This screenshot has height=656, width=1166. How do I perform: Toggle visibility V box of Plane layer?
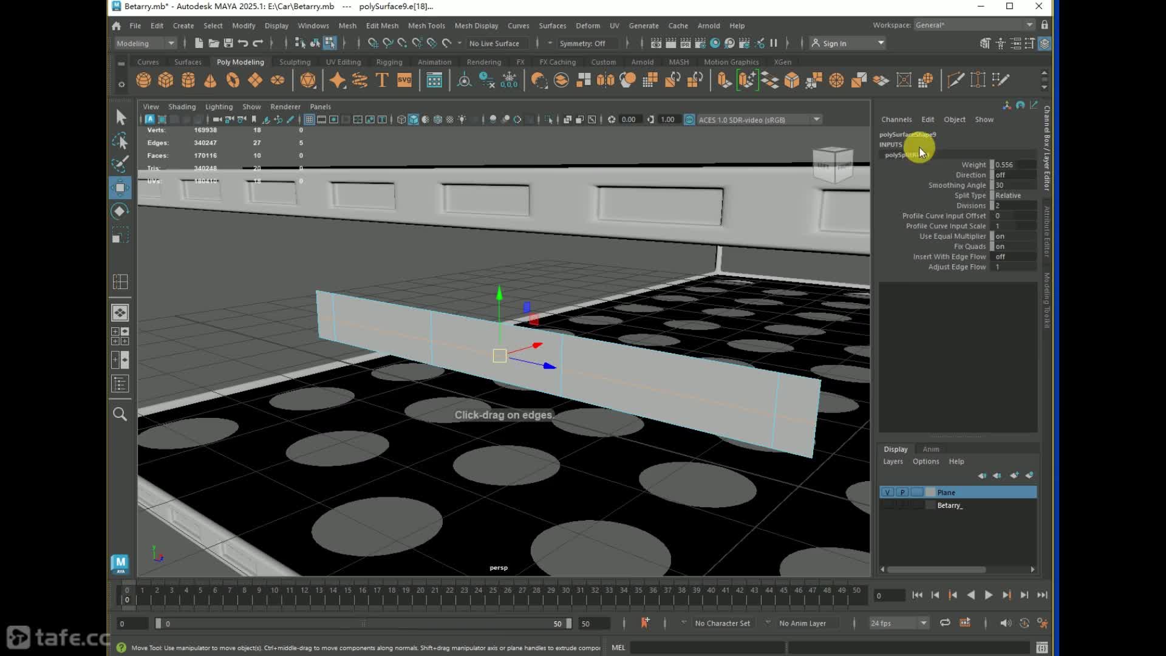pyautogui.click(x=888, y=493)
